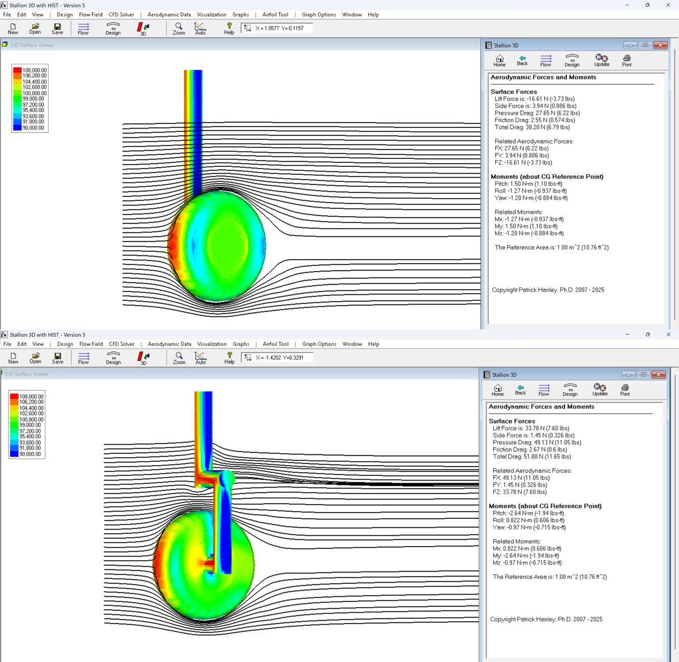Click 'Friction Drag: 2.55 N' text line
Image resolution: width=679 pixels, height=662 pixels.
pyautogui.click(x=534, y=120)
